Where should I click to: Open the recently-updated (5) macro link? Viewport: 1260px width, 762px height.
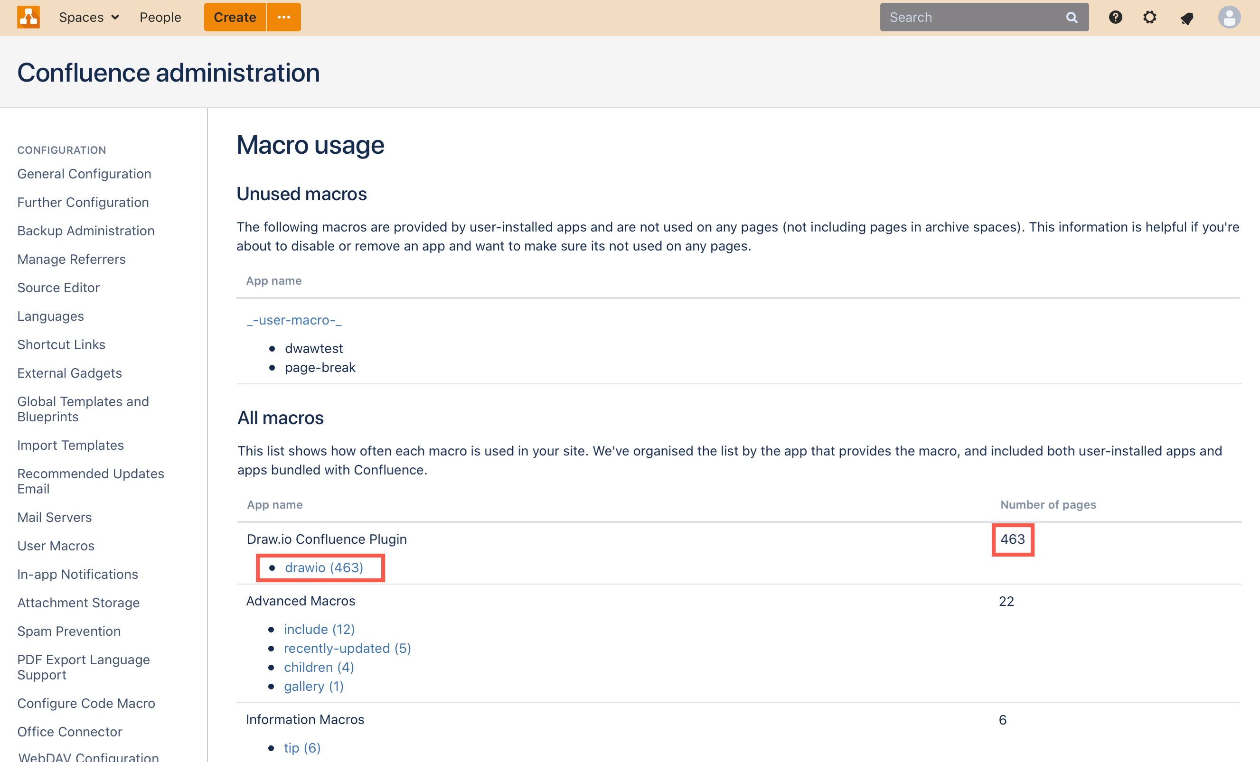[x=347, y=648]
